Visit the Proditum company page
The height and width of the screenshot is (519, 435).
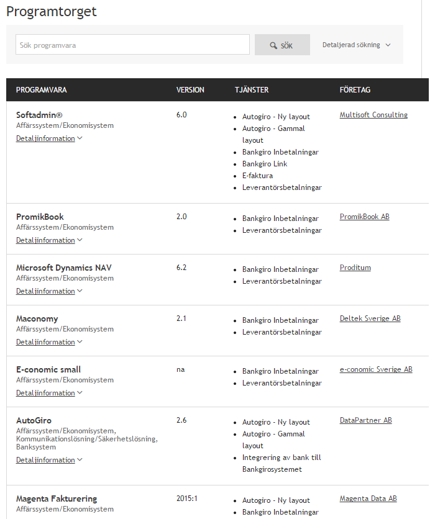click(x=355, y=267)
